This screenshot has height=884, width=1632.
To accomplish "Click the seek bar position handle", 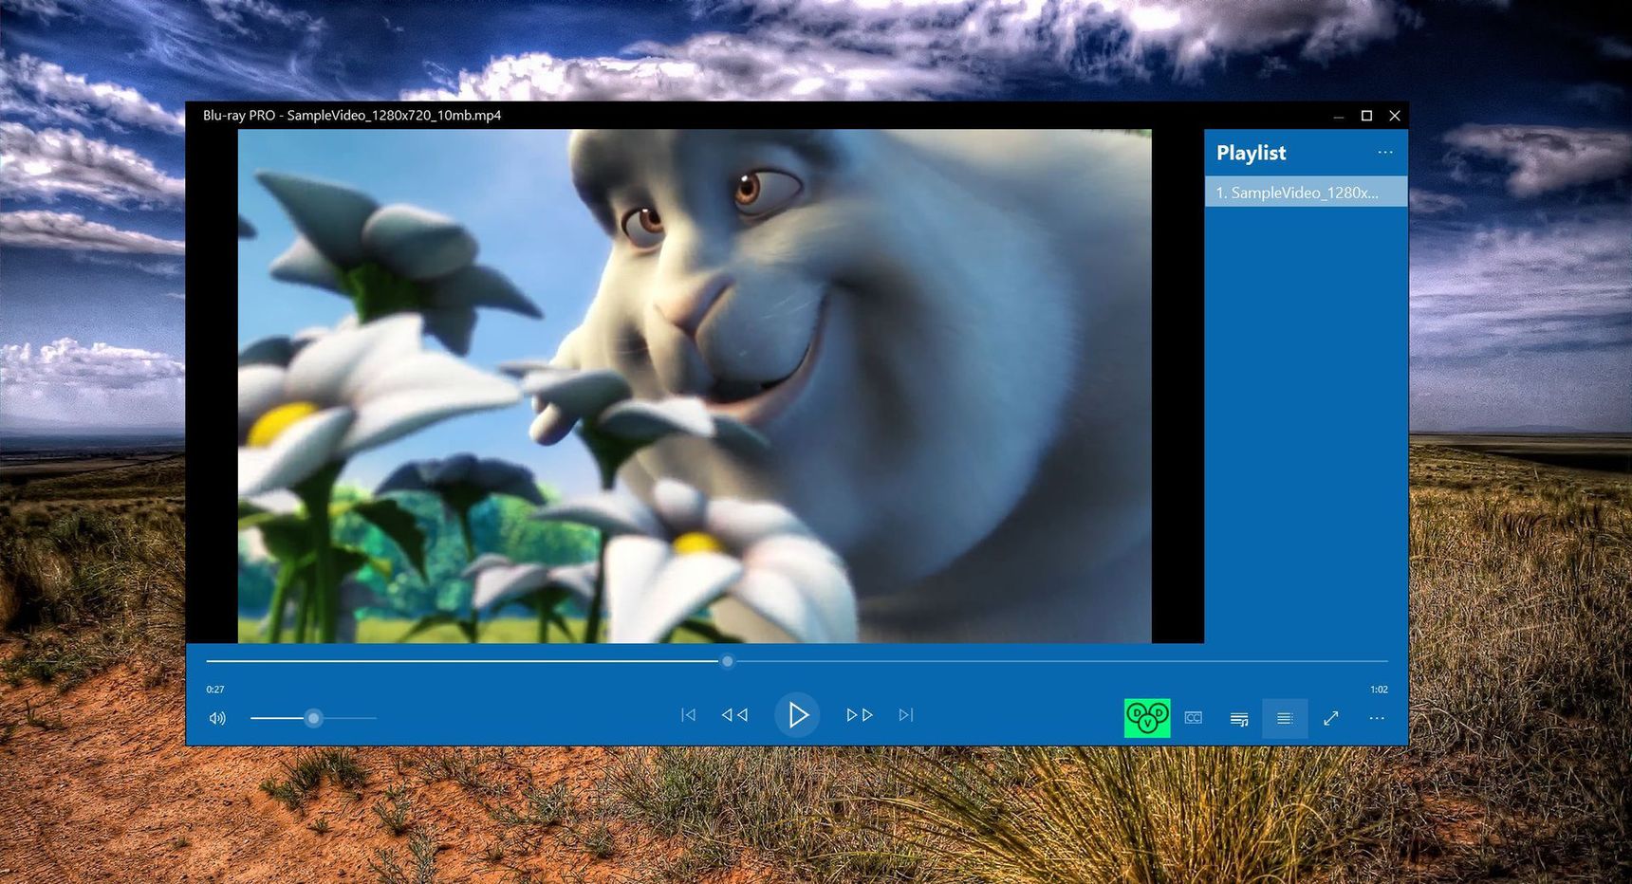I will 727,661.
